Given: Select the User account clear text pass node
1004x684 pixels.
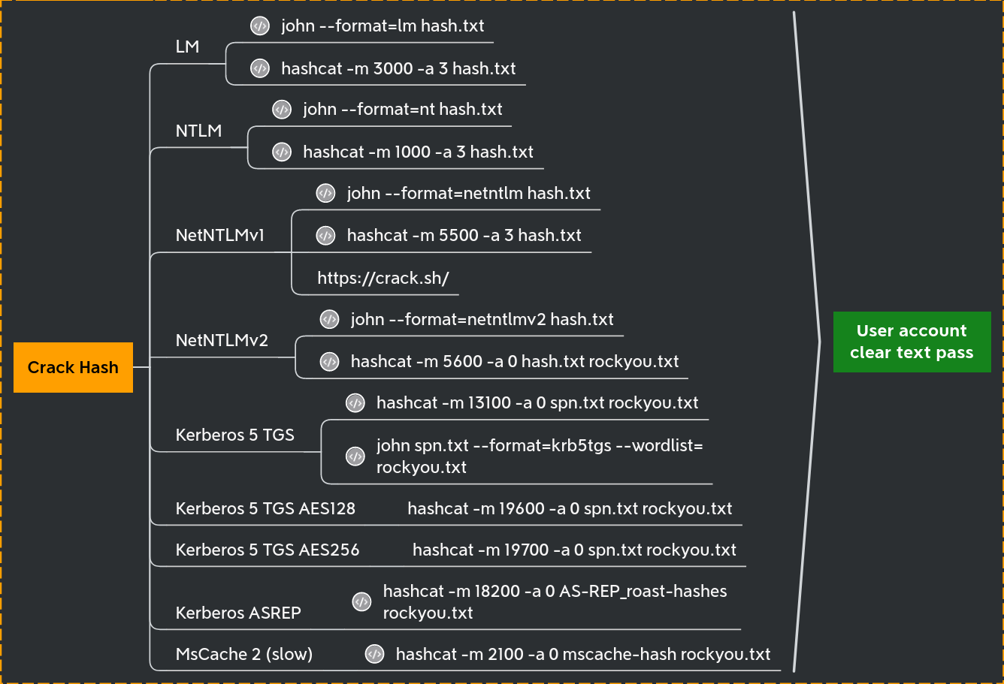Looking at the screenshot, I should point(912,342).
